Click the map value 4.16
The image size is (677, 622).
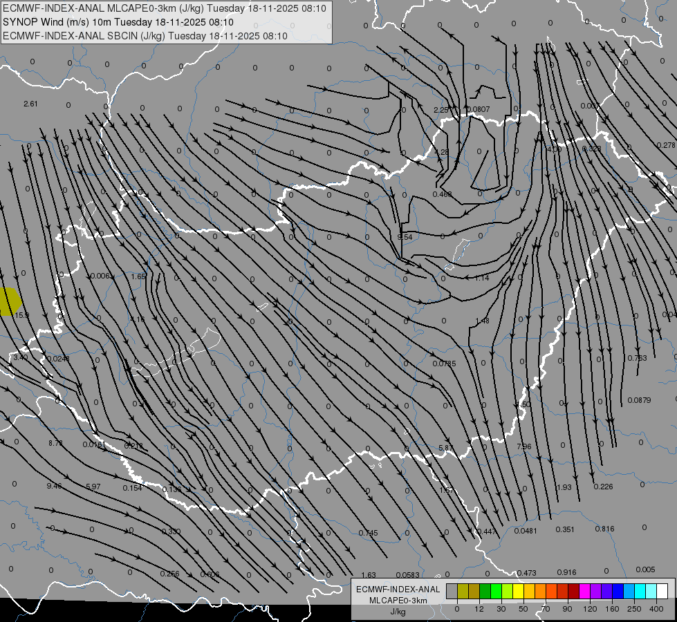click(138, 319)
